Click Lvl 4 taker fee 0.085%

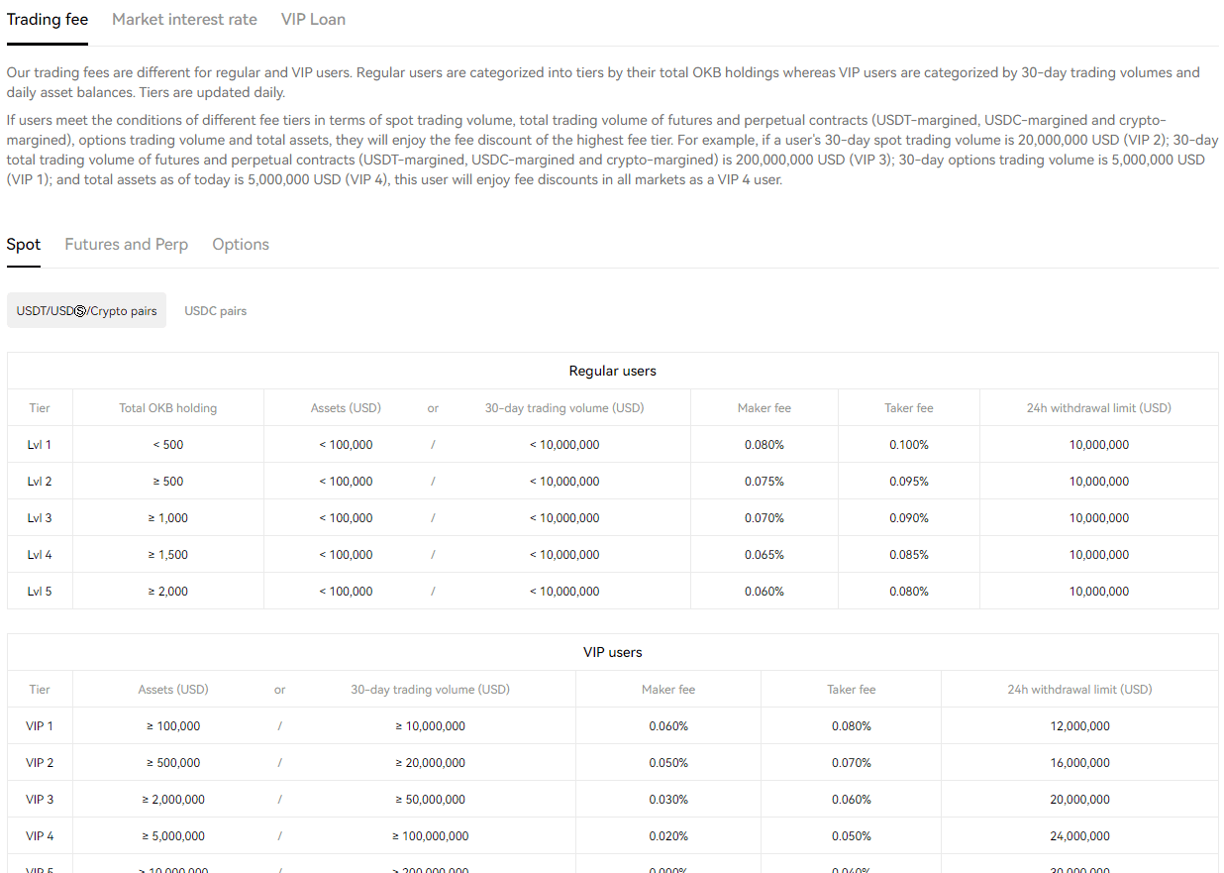coord(908,555)
